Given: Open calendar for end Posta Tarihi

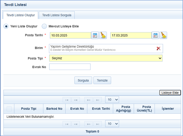Looking at the screenshot, I should pos(155,35).
